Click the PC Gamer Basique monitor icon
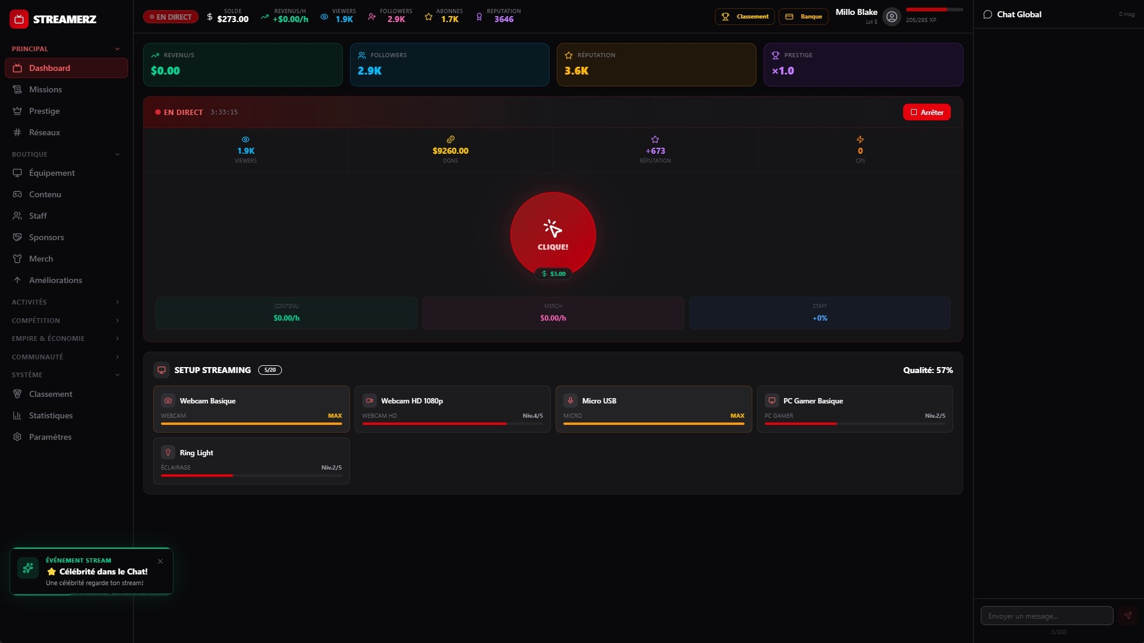The height and width of the screenshot is (643, 1144). pyautogui.click(x=772, y=400)
